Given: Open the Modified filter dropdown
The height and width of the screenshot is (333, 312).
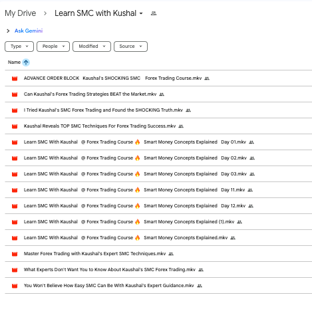Looking at the screenshot, I should coord(92,47).
